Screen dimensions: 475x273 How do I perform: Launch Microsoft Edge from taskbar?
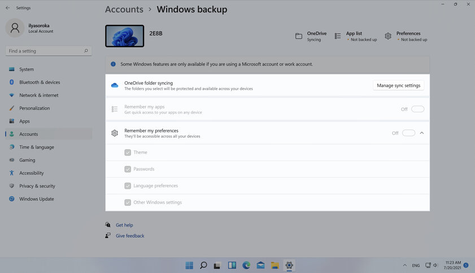[x=246, y=266]
